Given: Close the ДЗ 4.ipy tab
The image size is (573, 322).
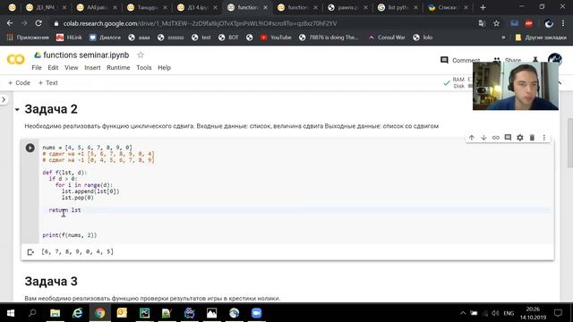Looking at the screenshot, I should (215, 7).
